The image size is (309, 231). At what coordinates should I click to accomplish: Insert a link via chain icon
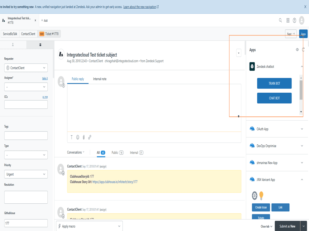(x=90, y=137)
